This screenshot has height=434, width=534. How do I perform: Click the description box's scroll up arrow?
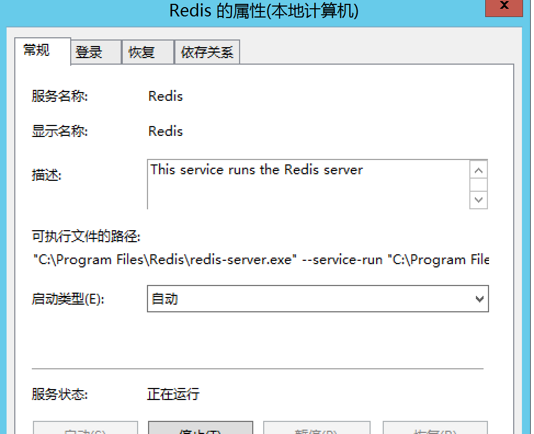pos(479,170)
